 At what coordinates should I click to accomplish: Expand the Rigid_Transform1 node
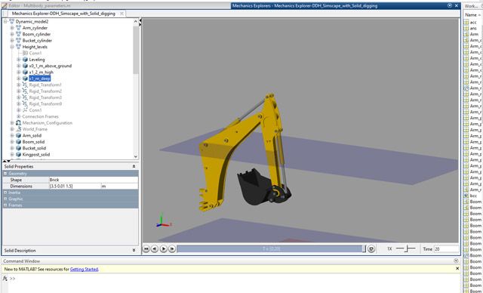19,85
